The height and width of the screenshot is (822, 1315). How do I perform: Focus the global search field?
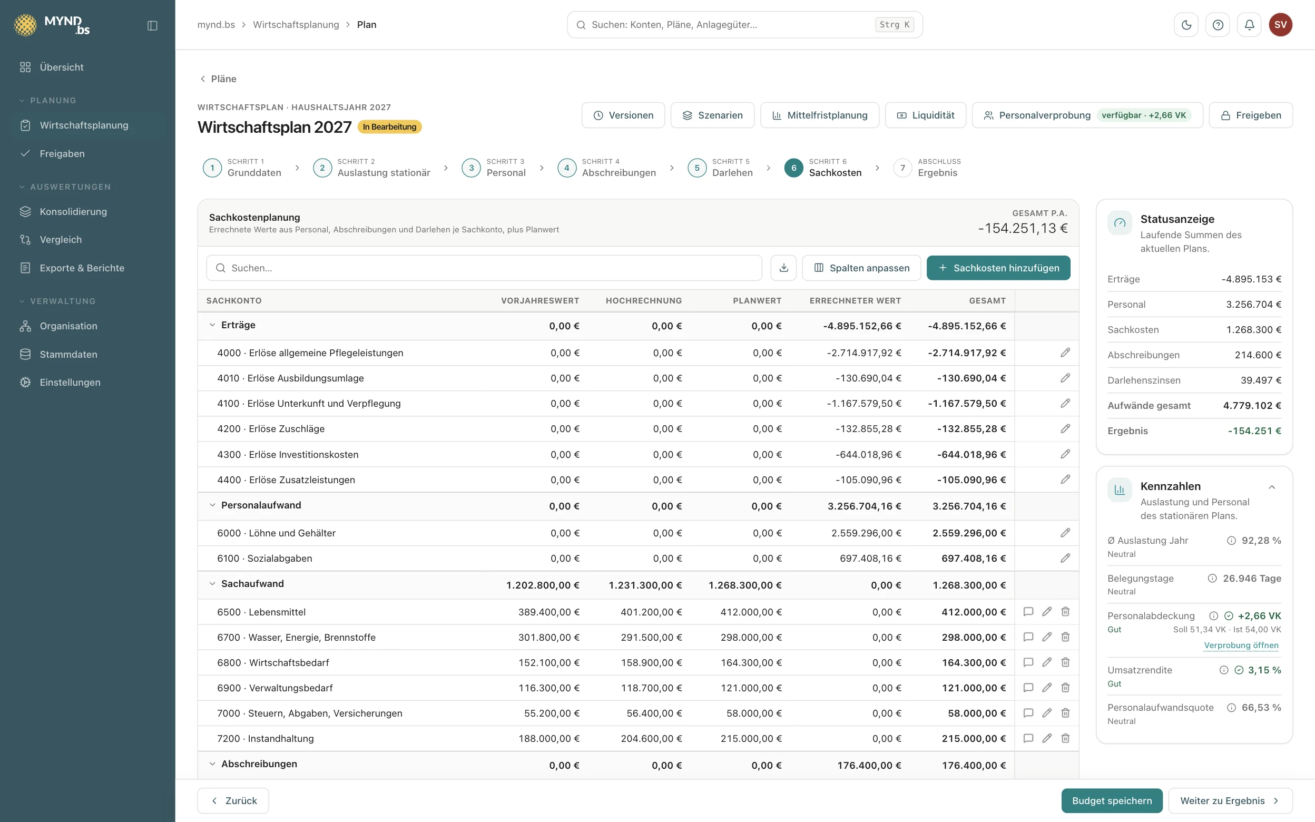(x=744, y=25)
